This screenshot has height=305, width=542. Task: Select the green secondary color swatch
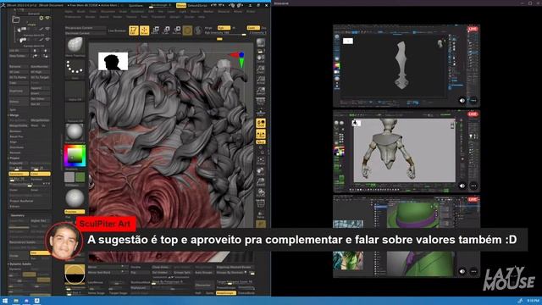point(80,177)
